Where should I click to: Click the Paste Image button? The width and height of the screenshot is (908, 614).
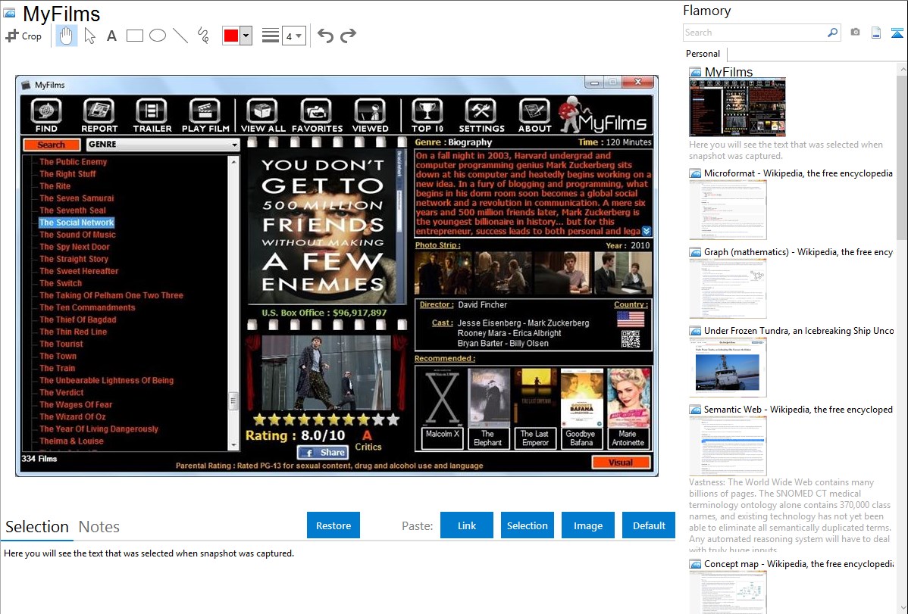(587, 525)
